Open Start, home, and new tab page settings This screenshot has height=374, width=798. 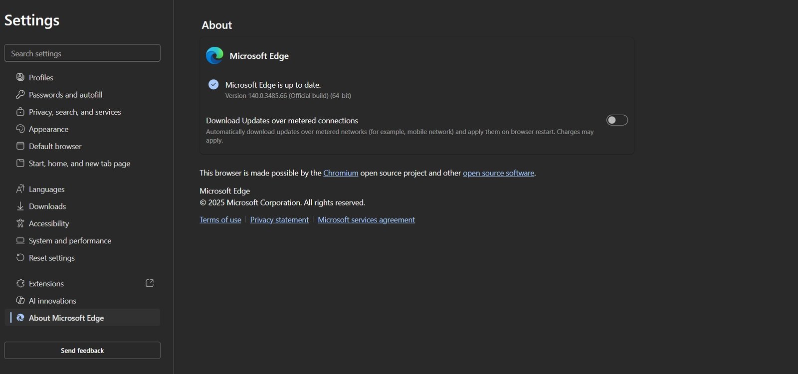[82, 163]
